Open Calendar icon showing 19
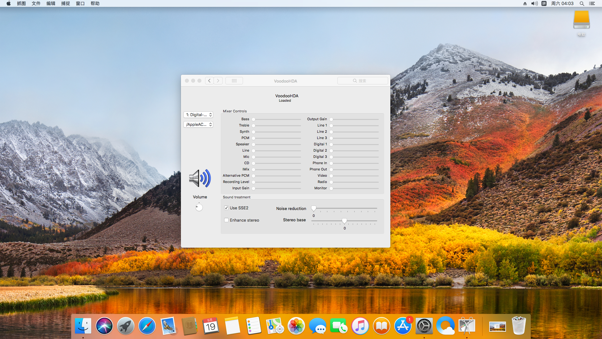This screenshot has height=339, width=602. 211,326
